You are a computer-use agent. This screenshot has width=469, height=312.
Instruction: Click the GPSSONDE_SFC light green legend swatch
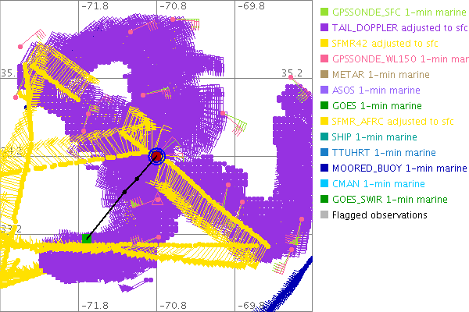pyautogui.click(x=325, y=12)
